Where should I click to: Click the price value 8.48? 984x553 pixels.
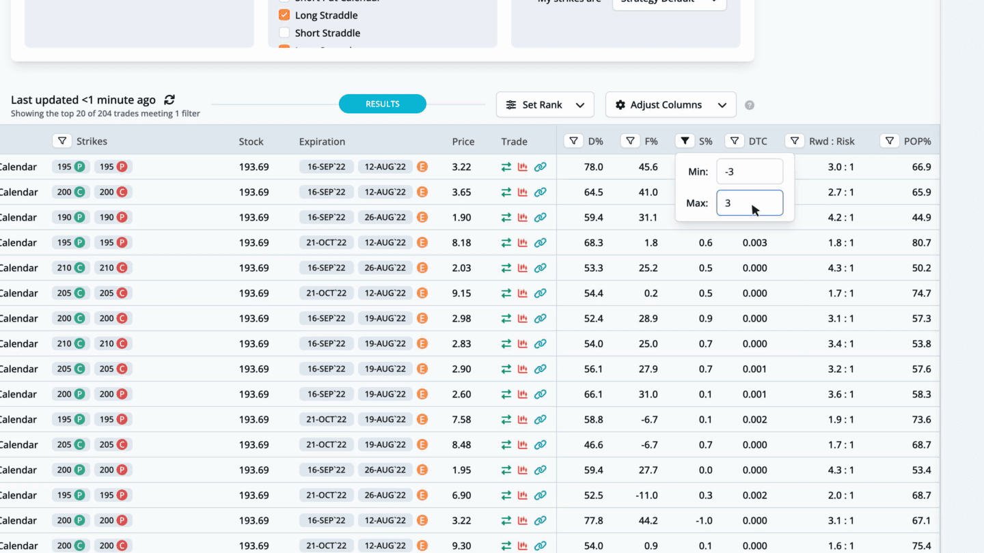click(461, 445)
